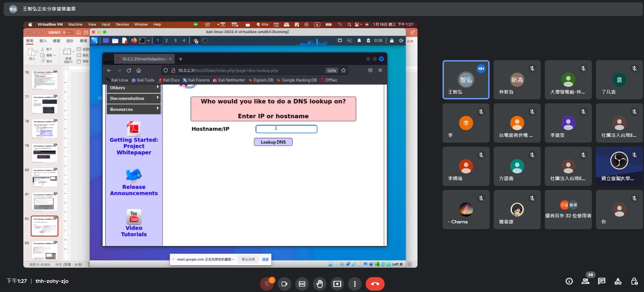Open terminal emulator in Kali panel
Viewport: 644px width, 292px height.
point(142,41)
